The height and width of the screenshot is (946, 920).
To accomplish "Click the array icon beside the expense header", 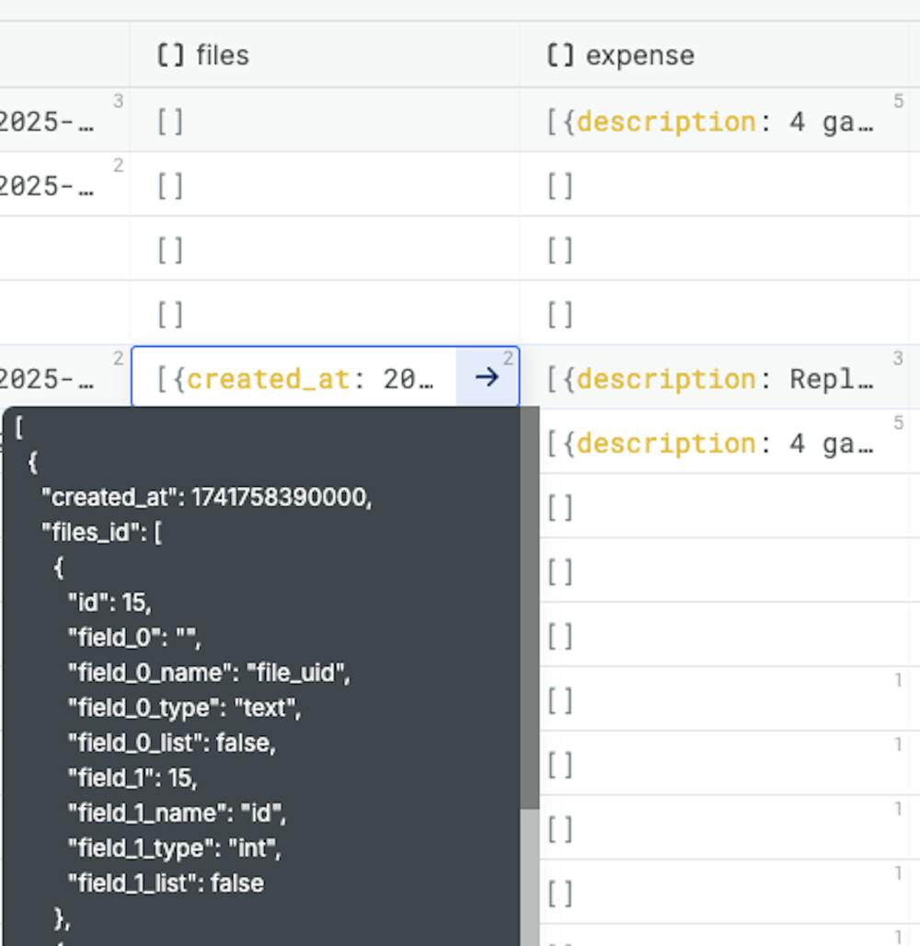I will (562, 55).
